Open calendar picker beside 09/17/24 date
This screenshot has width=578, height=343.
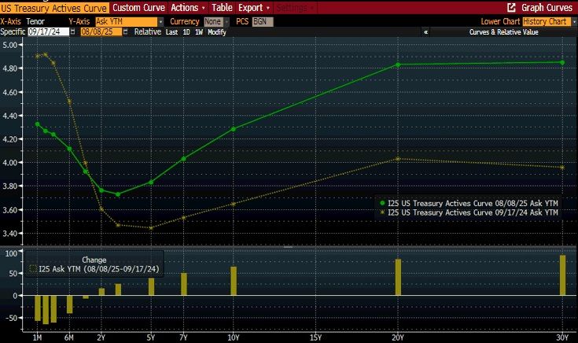[73, 32]
